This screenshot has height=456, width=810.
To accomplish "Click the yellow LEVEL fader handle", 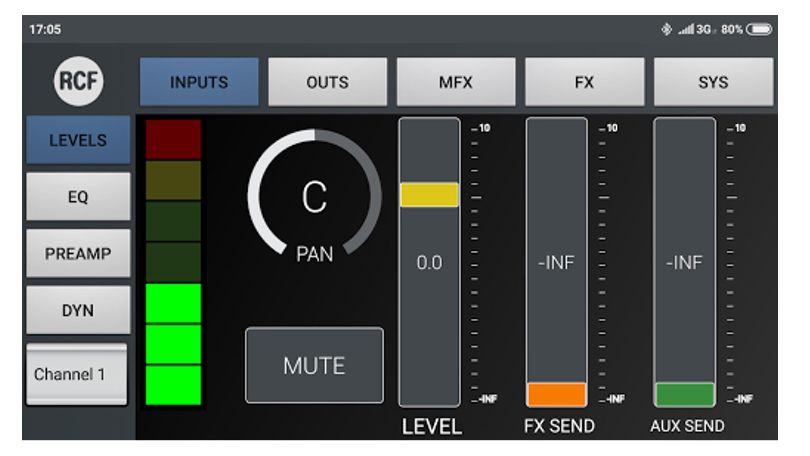I will (x=429, y=195).
